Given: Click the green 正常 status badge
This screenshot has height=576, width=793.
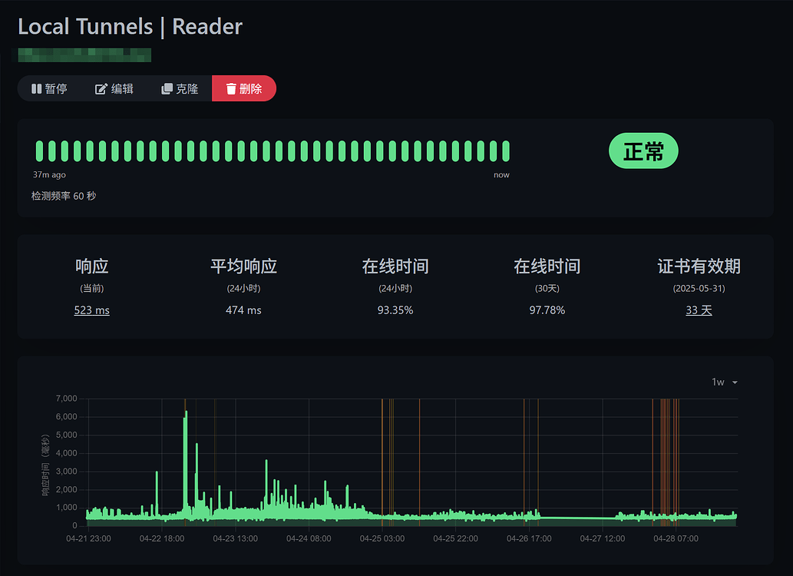Looking at the screenshot, I should (x=643, y=151).
